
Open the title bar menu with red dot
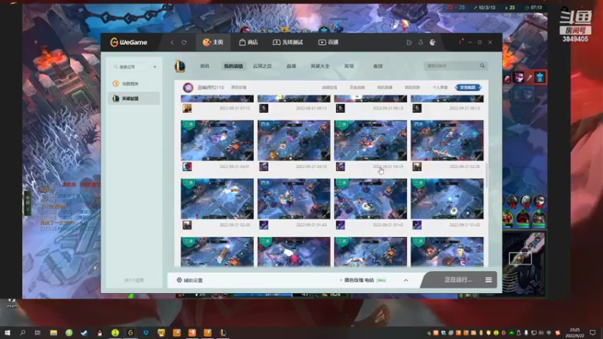[460, 41]
